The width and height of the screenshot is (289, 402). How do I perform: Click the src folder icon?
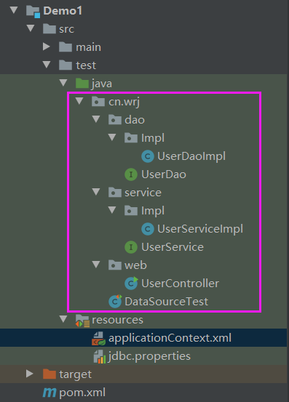(50, 29)
